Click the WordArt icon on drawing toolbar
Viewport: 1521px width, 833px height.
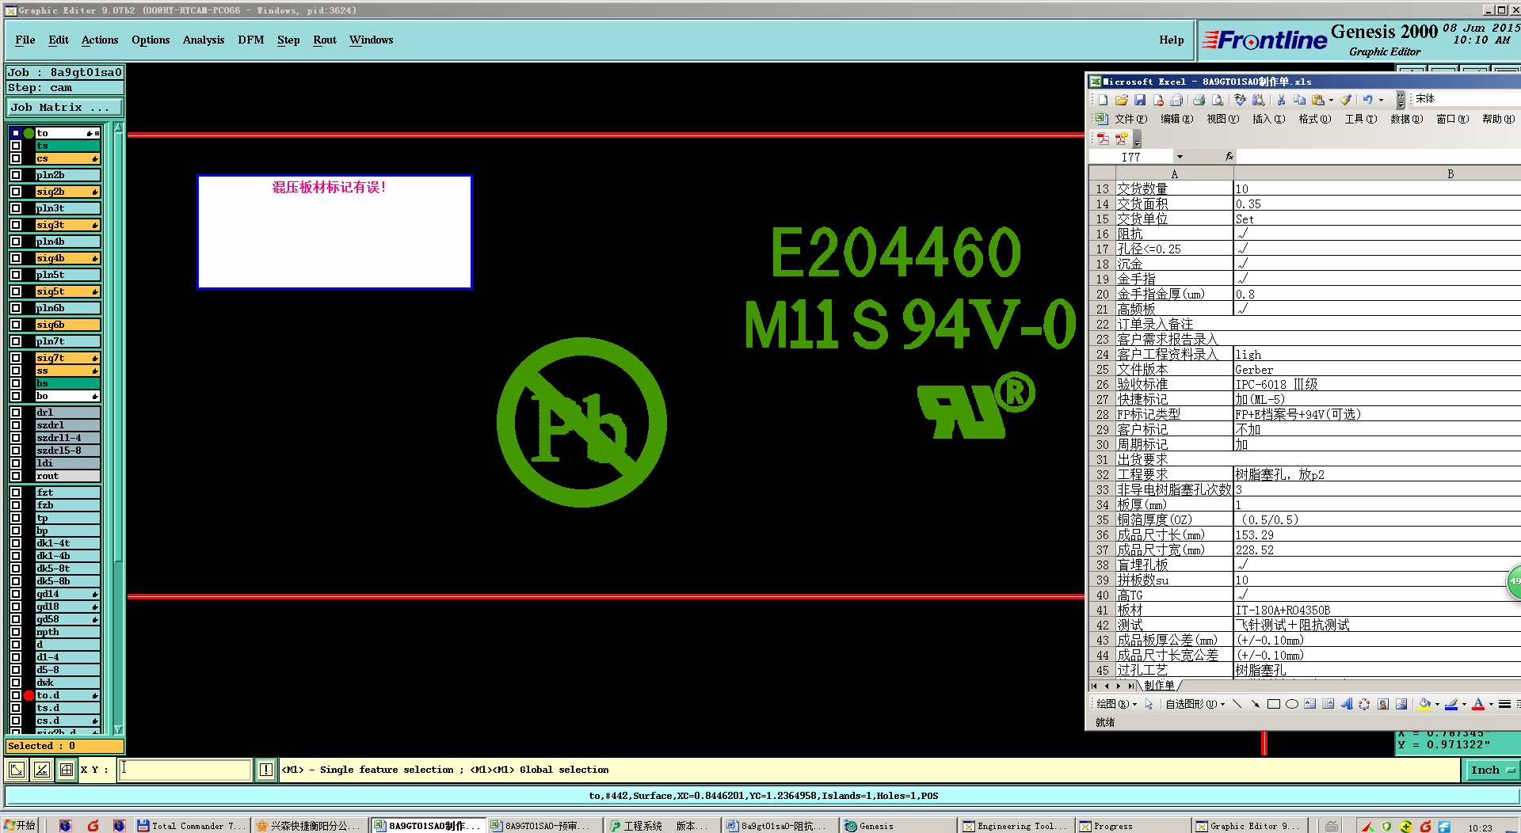(x=1347, y=704)
